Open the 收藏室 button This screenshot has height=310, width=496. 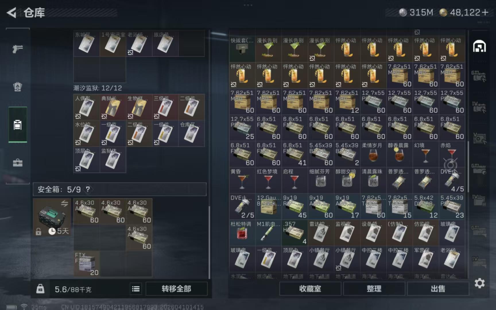(310, 289)
